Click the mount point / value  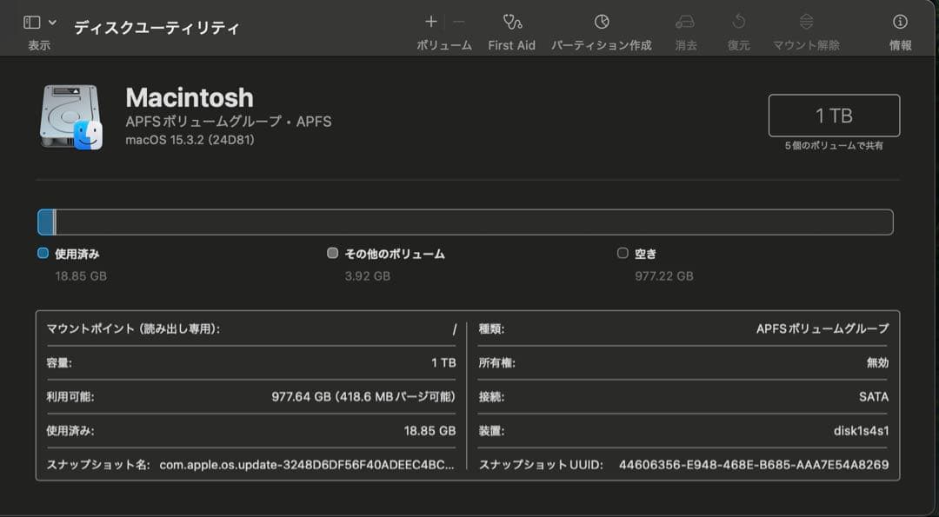(x=453, y=328)
